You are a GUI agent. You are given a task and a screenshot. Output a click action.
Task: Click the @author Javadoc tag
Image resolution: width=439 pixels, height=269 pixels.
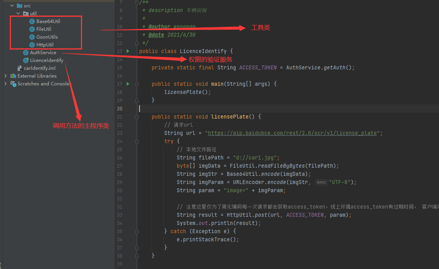[159, 27]
